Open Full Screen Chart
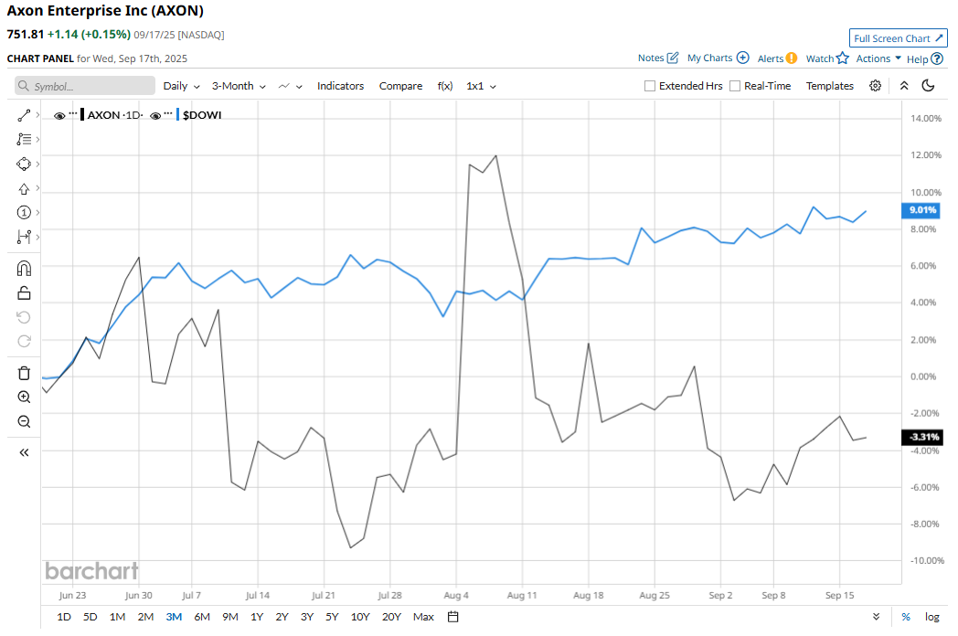 898,37
